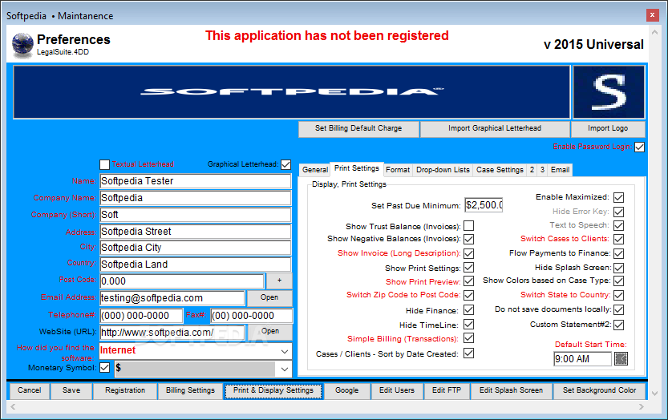Toggle the Custom Statement#2 checkbox
This screenshot has width=668, height=420.
pyautogui.click(x=618, y=325)
